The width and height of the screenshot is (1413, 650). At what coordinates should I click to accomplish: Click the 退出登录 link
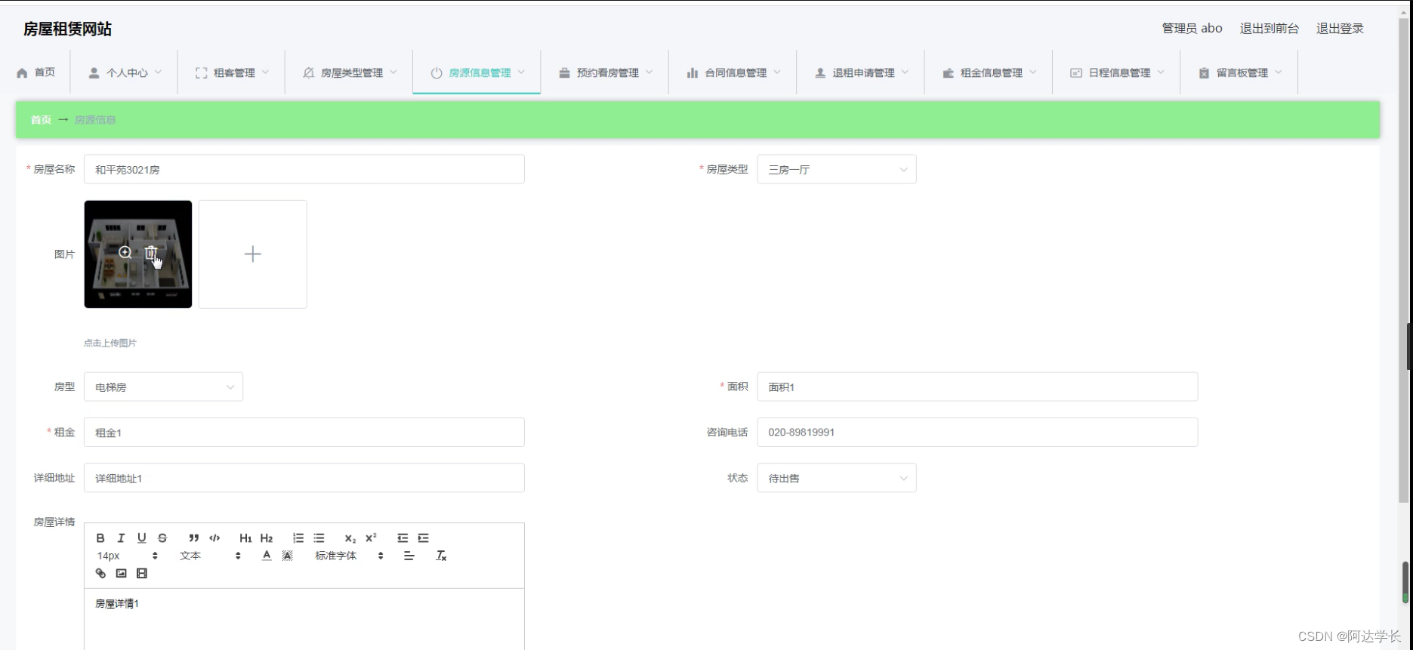1340,29
